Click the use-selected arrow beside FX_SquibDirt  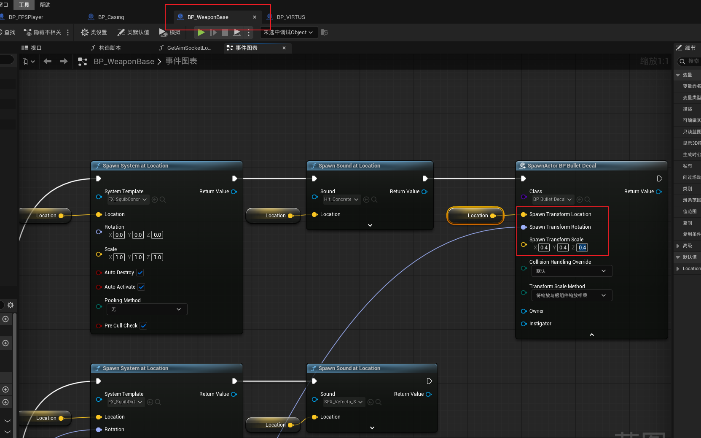(150, 402)
